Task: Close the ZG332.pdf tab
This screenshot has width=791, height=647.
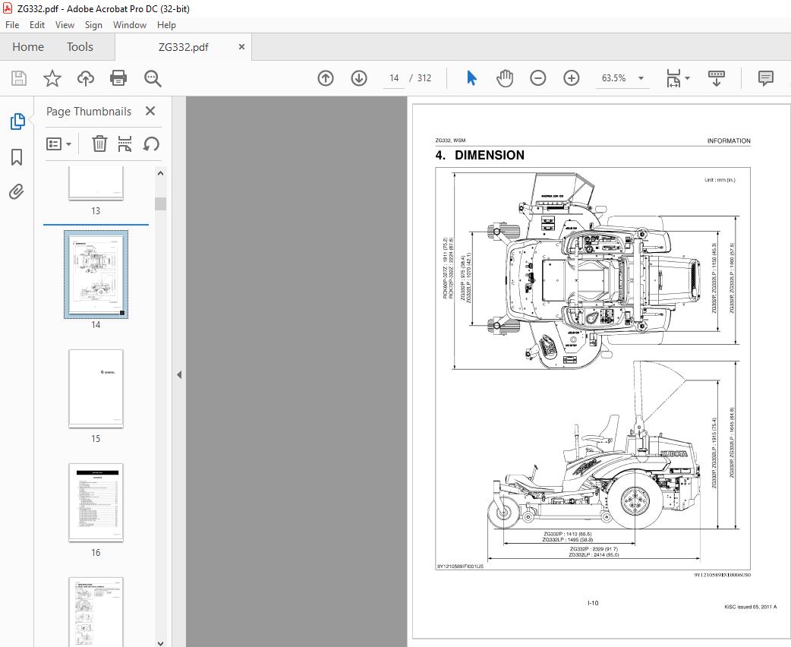Action: tap(241, 46)
